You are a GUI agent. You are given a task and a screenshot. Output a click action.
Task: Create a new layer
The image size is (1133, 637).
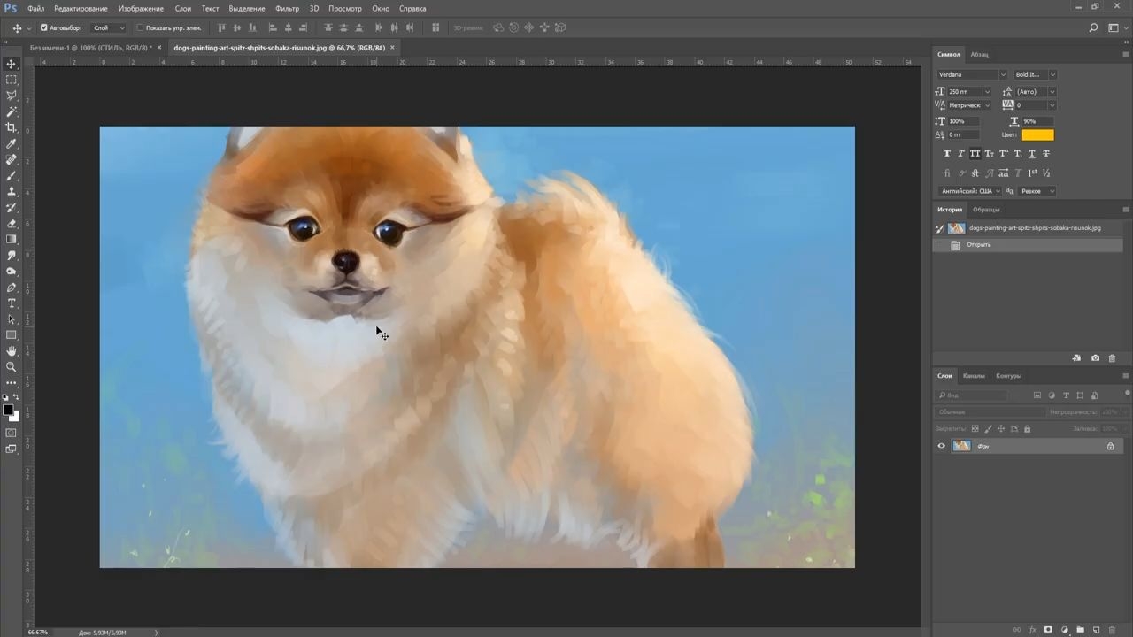[1096, 630]
